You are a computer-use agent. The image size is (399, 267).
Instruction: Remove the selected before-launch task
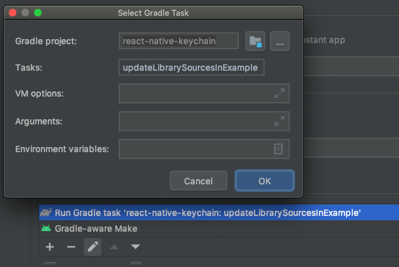(x=71, y=246)
